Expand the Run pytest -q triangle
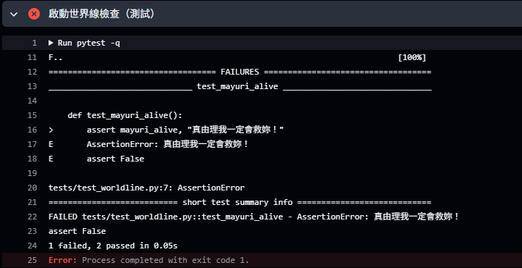The width and height of the screenshot is (522, 268). [x=51, y=43]
